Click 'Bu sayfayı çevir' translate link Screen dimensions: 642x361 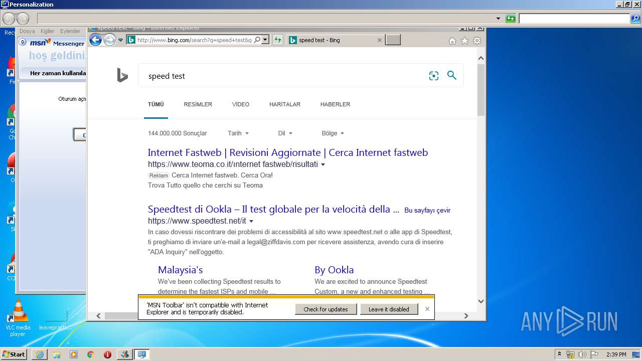427,210
